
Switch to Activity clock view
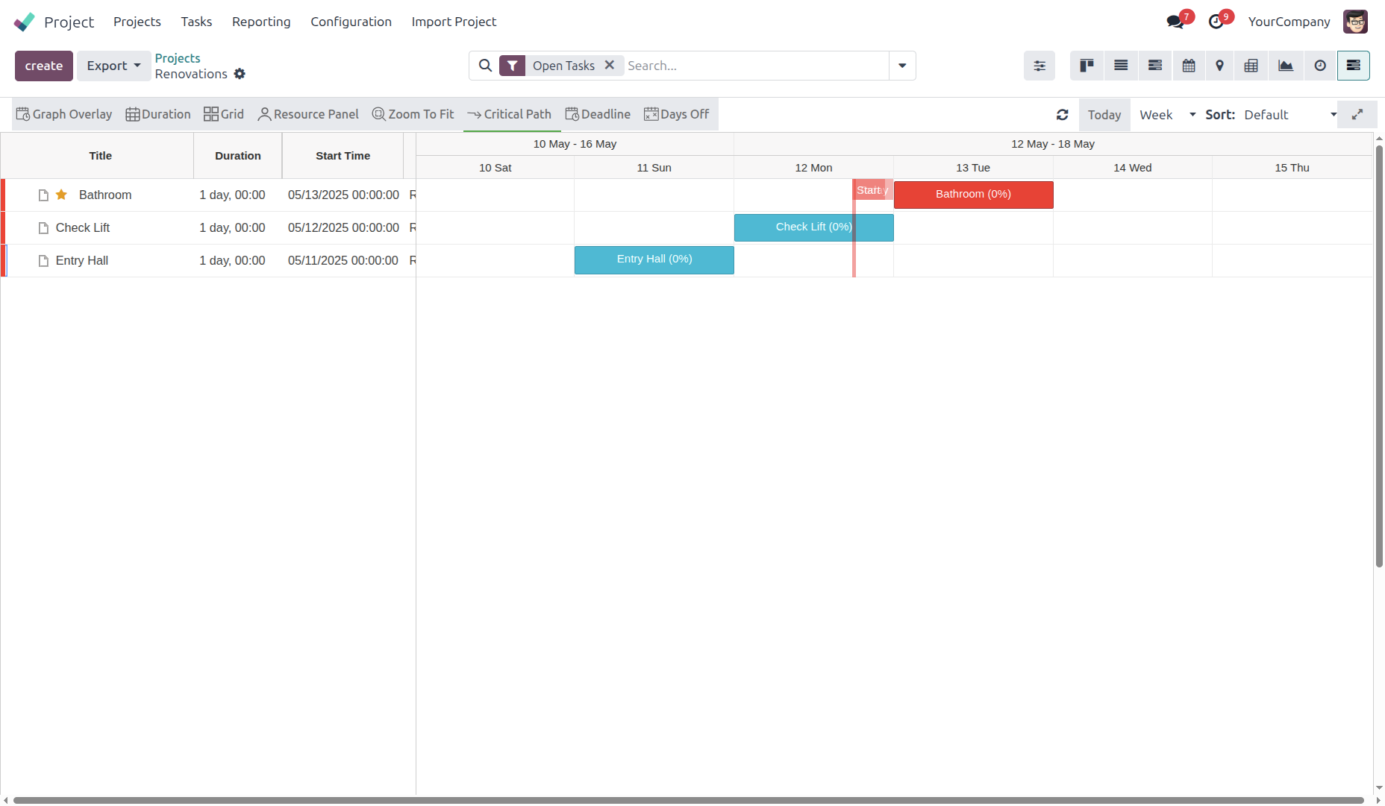pyautogui.click(x=1320, y=66)
